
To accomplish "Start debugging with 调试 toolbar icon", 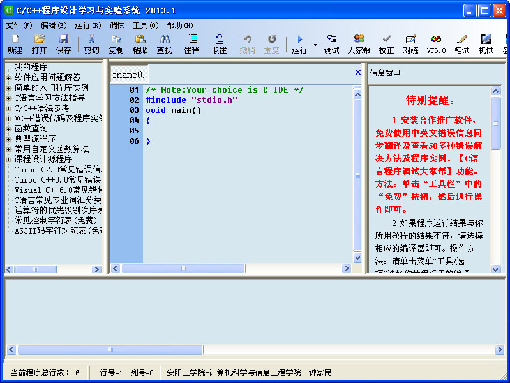I will click(x=331, y=44).
